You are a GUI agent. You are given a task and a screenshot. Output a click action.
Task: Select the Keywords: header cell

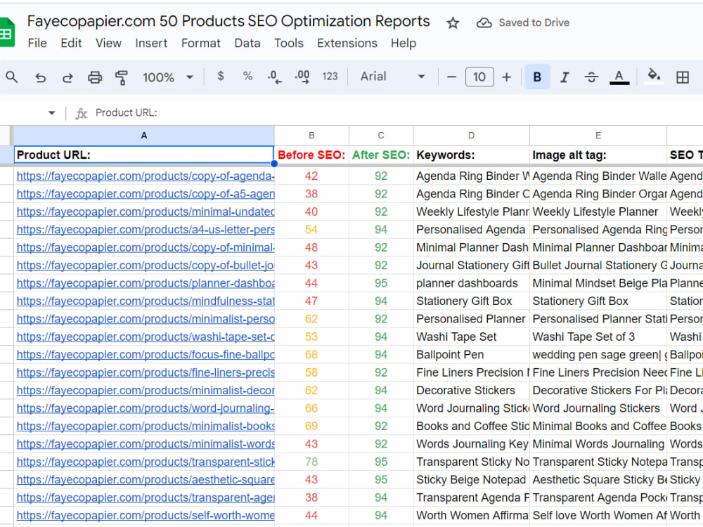[x=471, y=155]
